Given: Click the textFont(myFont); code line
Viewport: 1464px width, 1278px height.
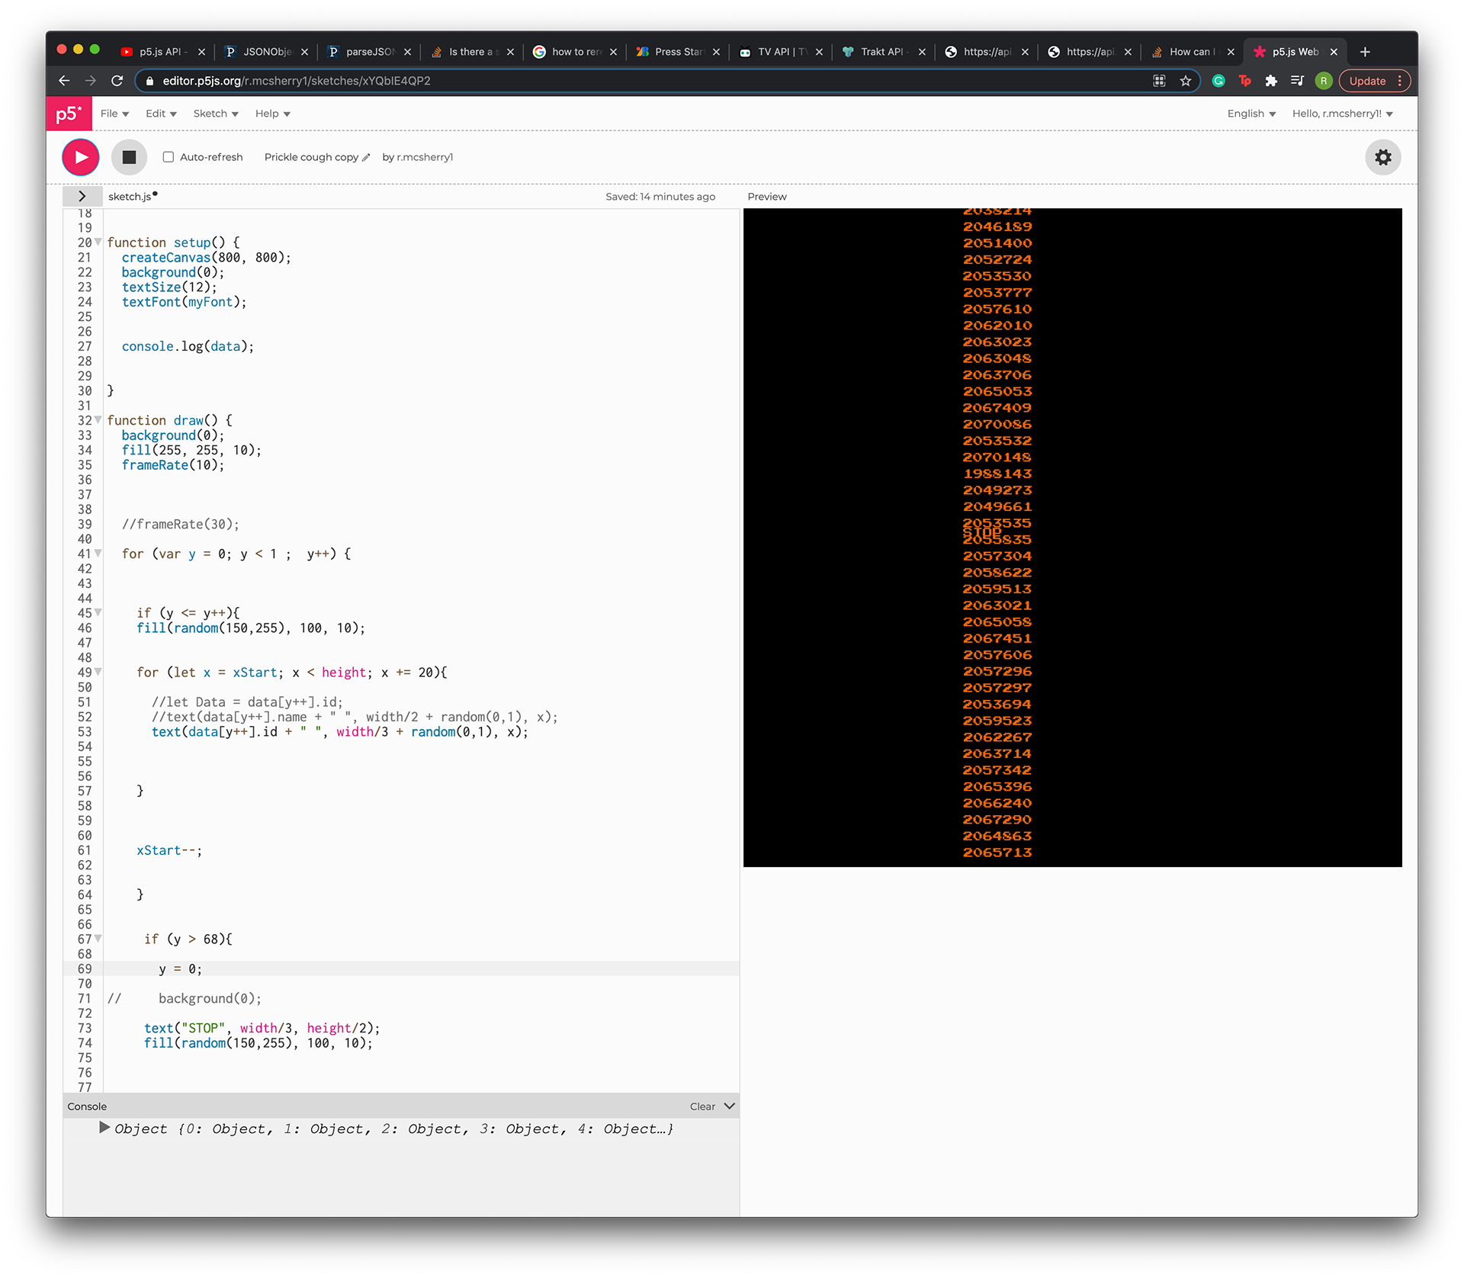Looking at the screenshot, I should coord(184,302).
